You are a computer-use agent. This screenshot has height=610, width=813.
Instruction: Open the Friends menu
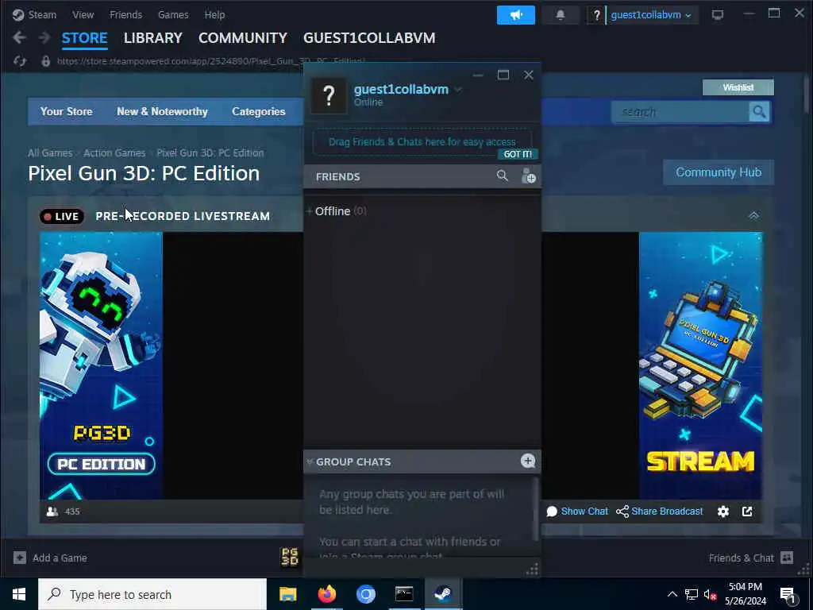(125, 14)
